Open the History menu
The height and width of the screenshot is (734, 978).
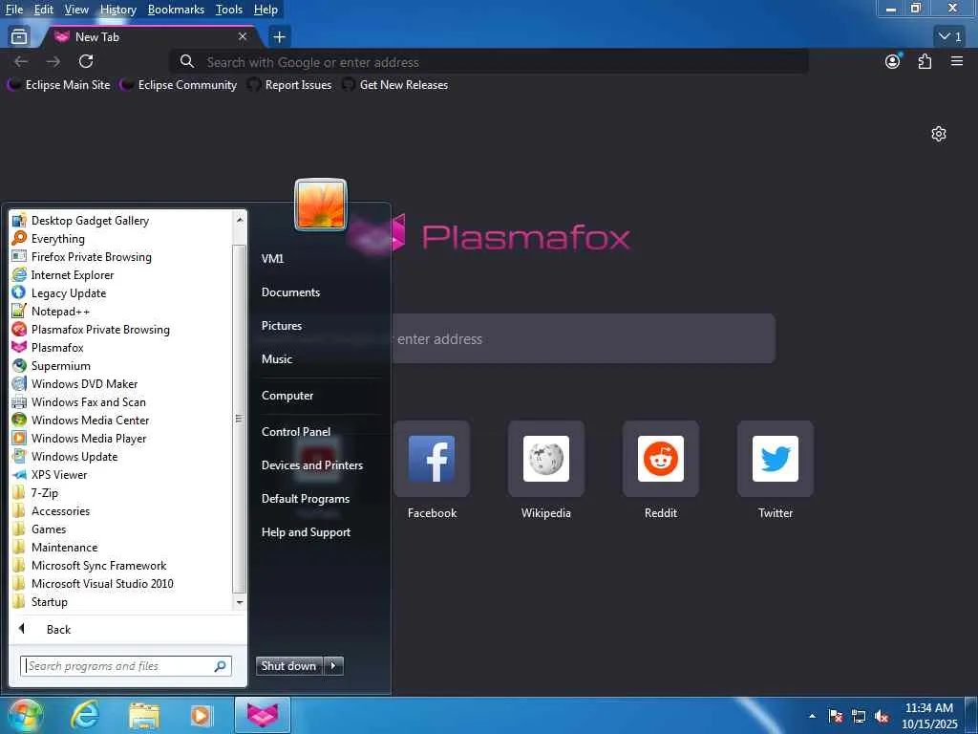tap(117, 10)
